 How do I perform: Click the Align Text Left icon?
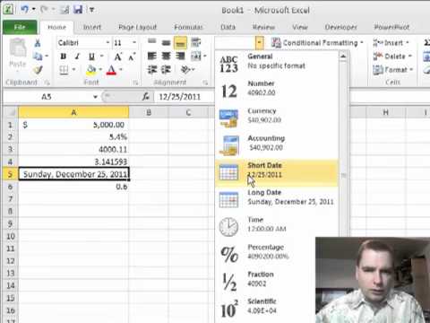(x=152, y=56)
